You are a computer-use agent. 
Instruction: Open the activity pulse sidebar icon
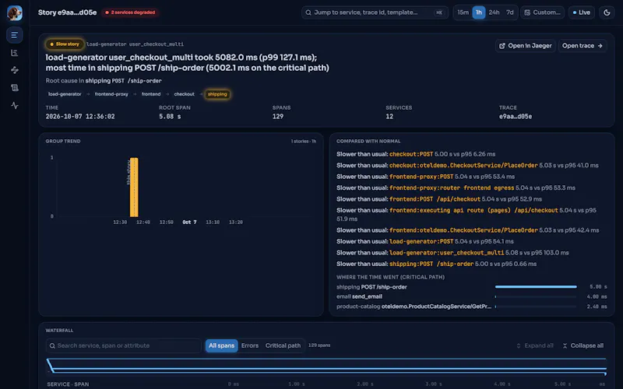point(15,106)
